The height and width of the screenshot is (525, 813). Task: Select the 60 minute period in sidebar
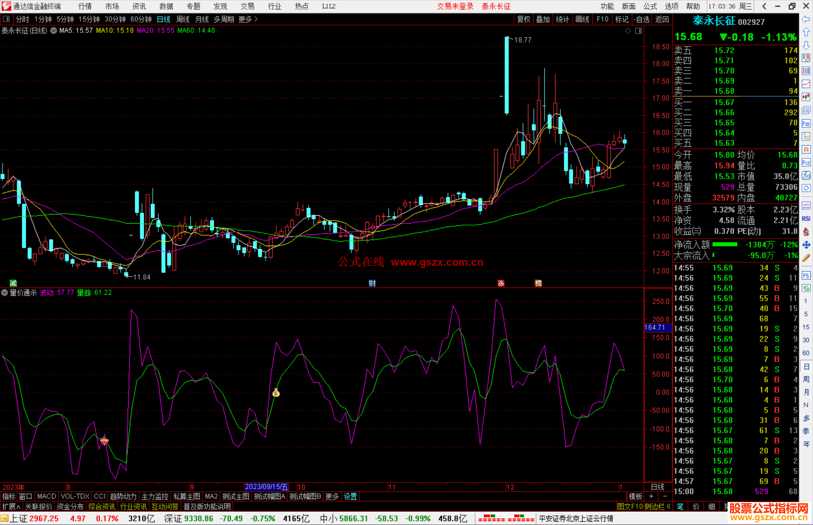coord(806,353)
